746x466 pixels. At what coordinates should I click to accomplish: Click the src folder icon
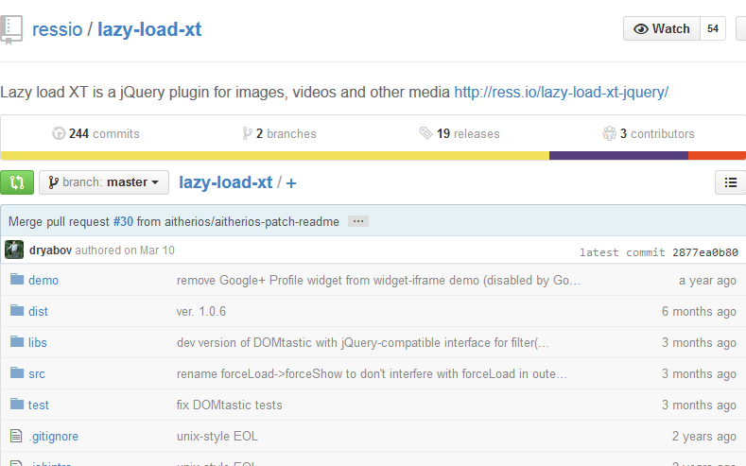[17, 372]
